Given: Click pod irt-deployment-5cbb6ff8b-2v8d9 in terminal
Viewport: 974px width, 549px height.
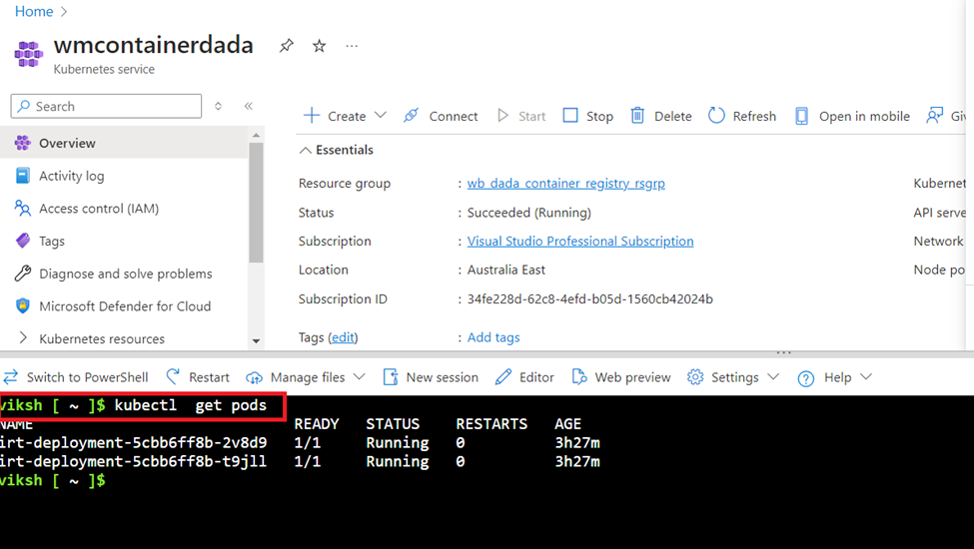Looking at the screenshot, I should (x=134, y=443).
